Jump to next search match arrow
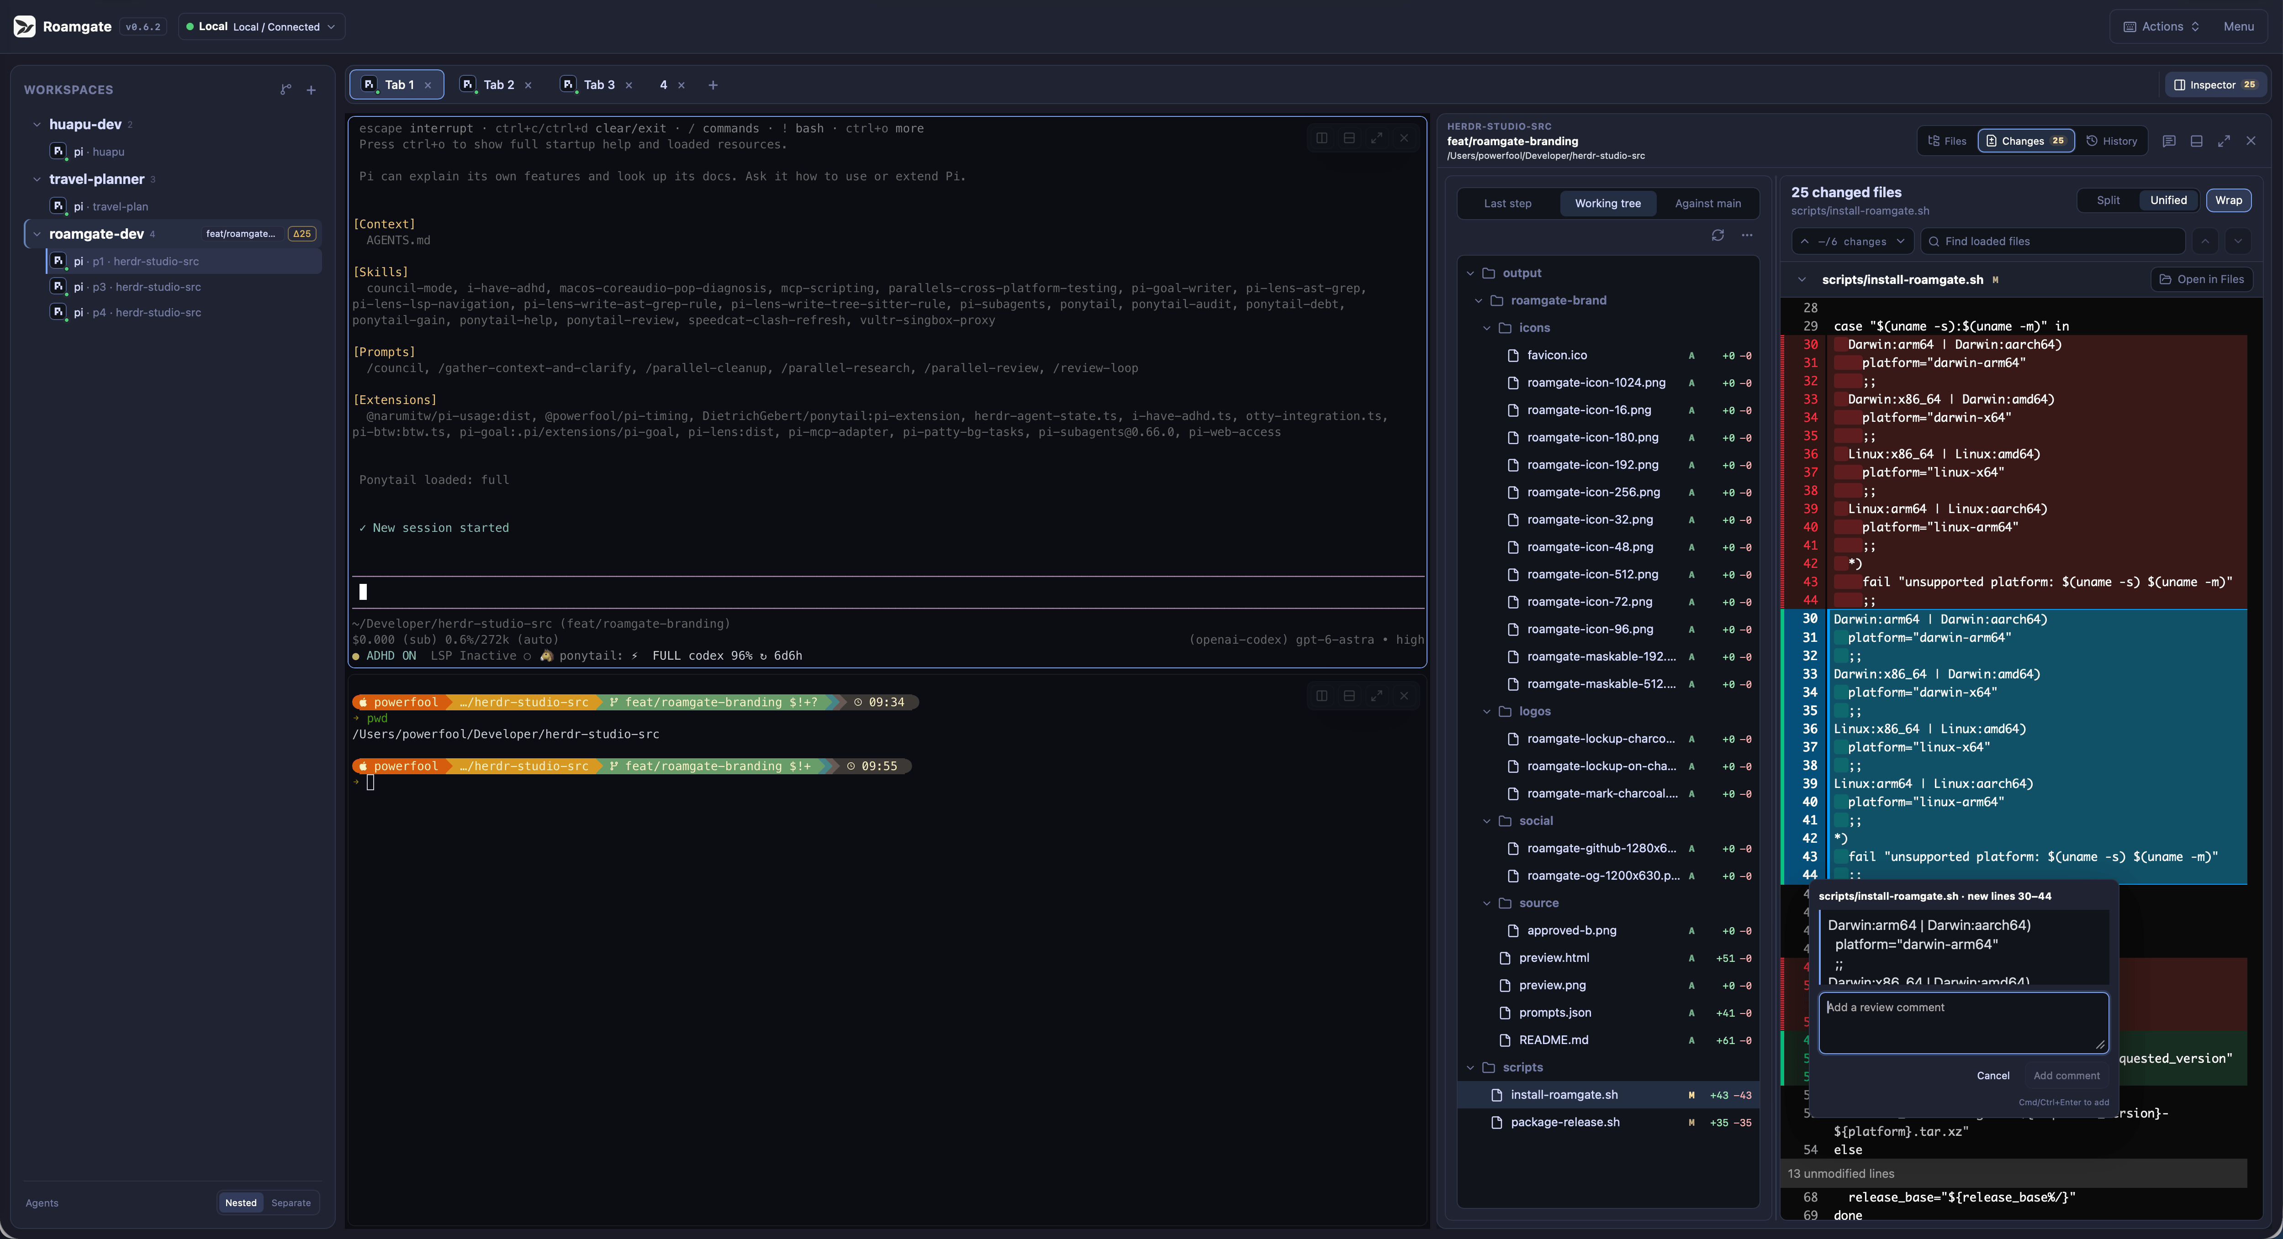This screenshot has width=2283, height=1239. pos(2238,241)
